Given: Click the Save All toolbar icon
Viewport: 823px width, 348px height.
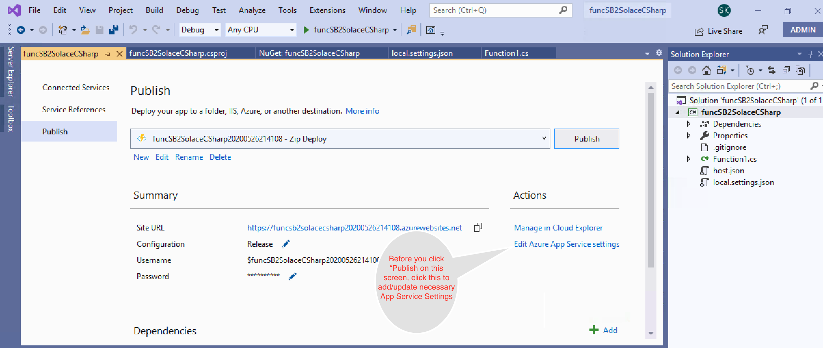Looking at the screenshot, I should [114, 30].
